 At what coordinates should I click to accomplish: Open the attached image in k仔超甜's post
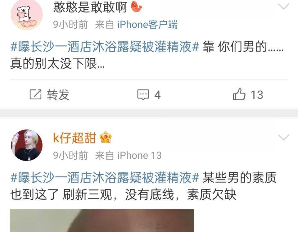click(102, 221)
